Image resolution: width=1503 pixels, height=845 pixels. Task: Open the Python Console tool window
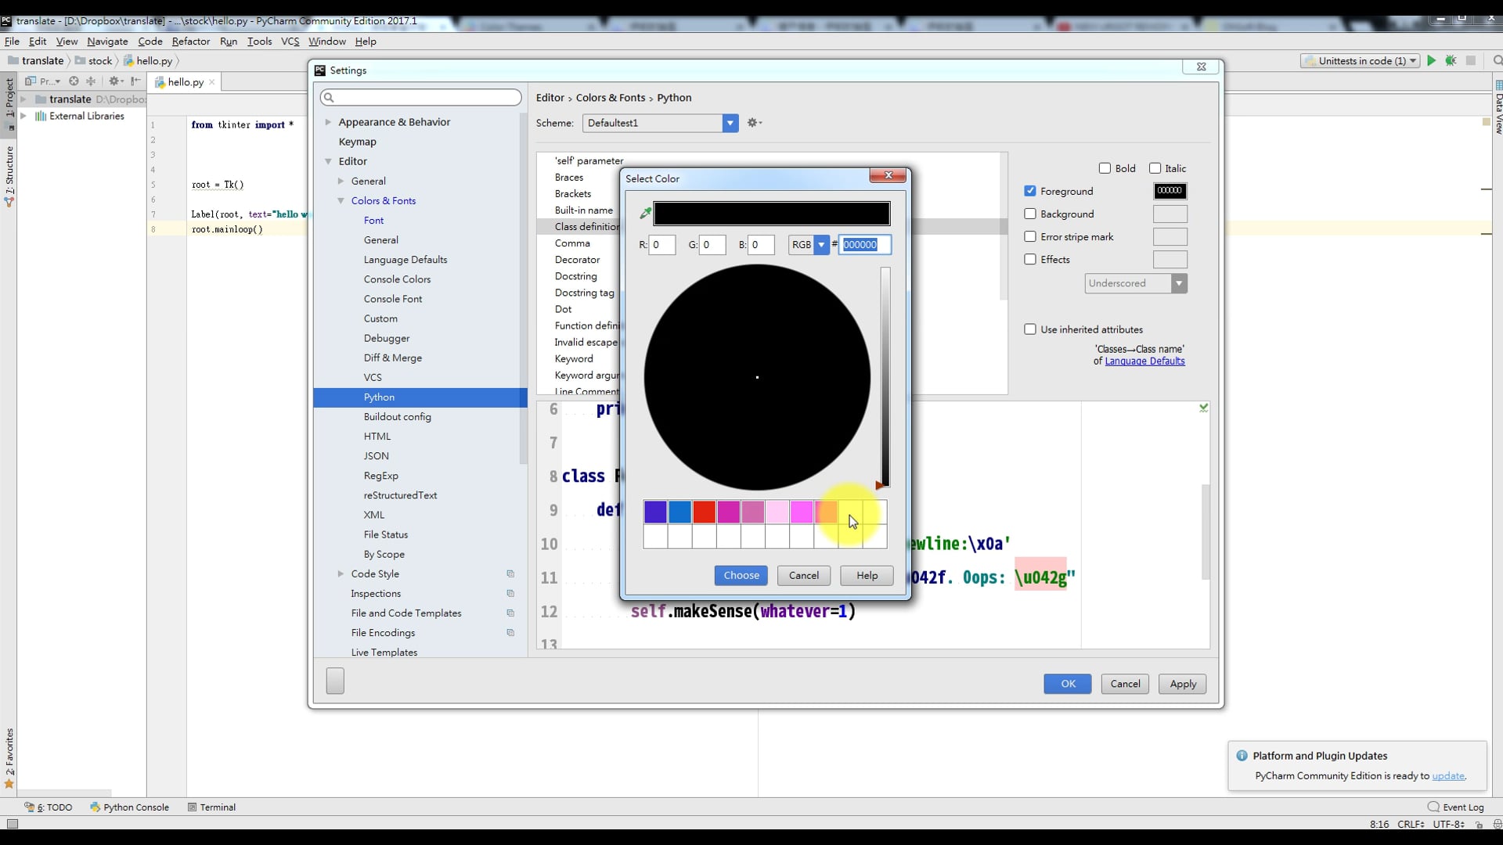pos(129,807)
